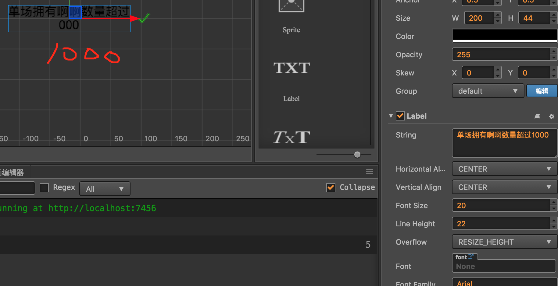558x286 pixels.
Task: Open Label component gear settings
Action: point(552,116)
